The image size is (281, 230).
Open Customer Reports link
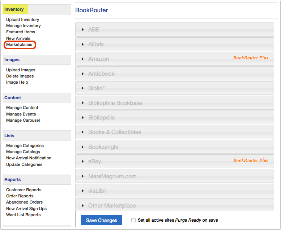click(x=24, y=190)
